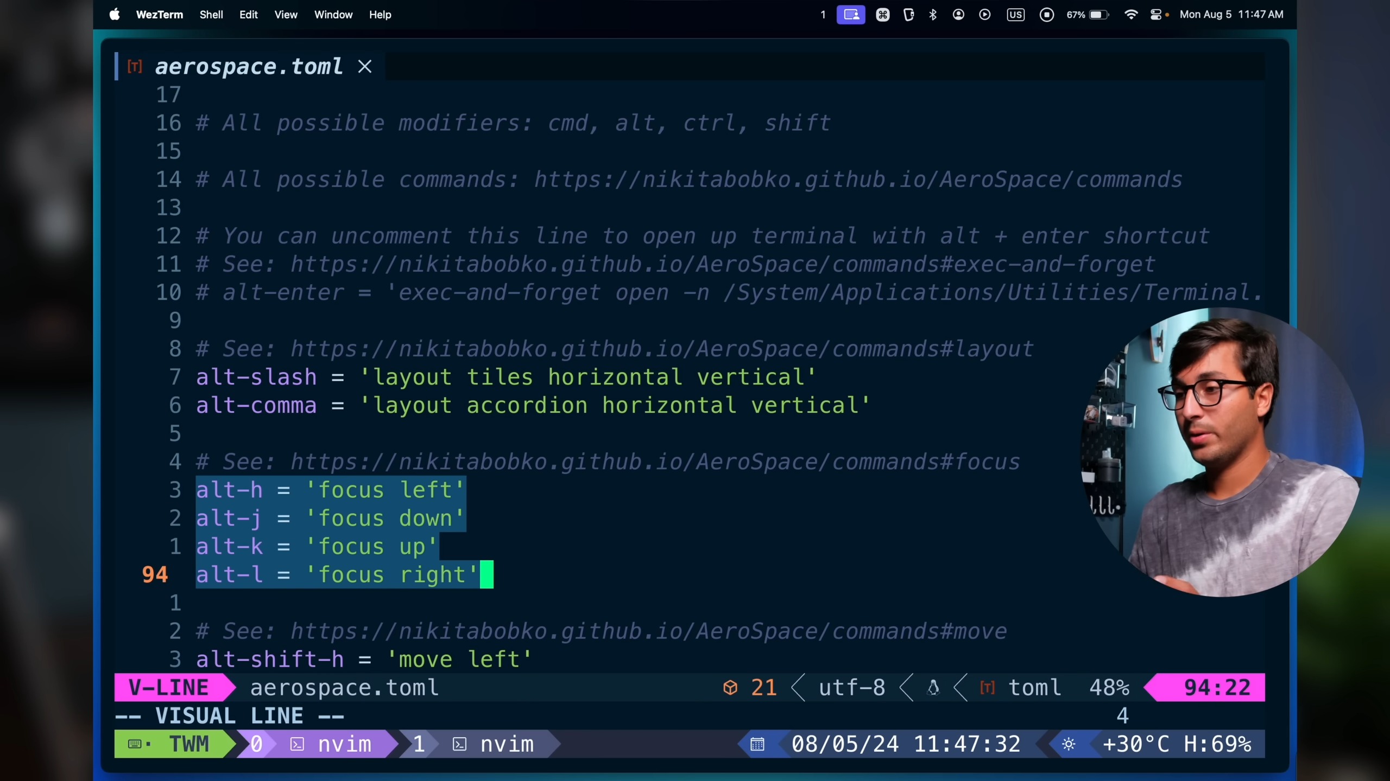
Task: Open the battery 67% status dropdown
Action: [1087, 15]
